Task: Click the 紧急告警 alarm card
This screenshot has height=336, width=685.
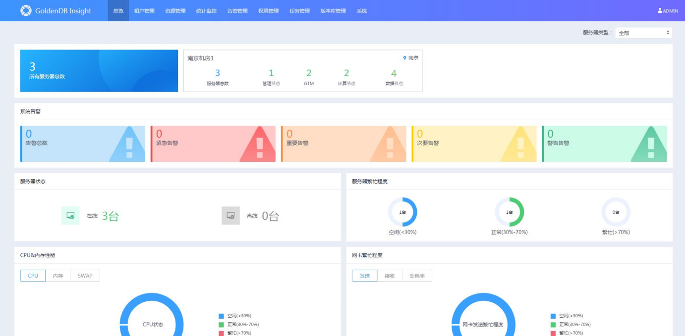Action: click(213, 144)
